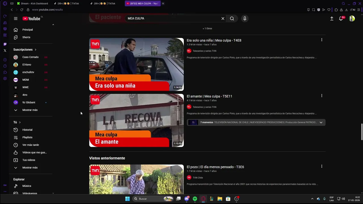The width and height of the screenshot is (363, 204).
Task: Go back in browser history
Action: click(x=12, y=10)
